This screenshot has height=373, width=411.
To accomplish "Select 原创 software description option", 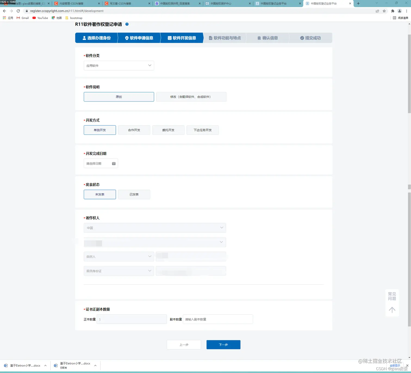I will 119,97.
